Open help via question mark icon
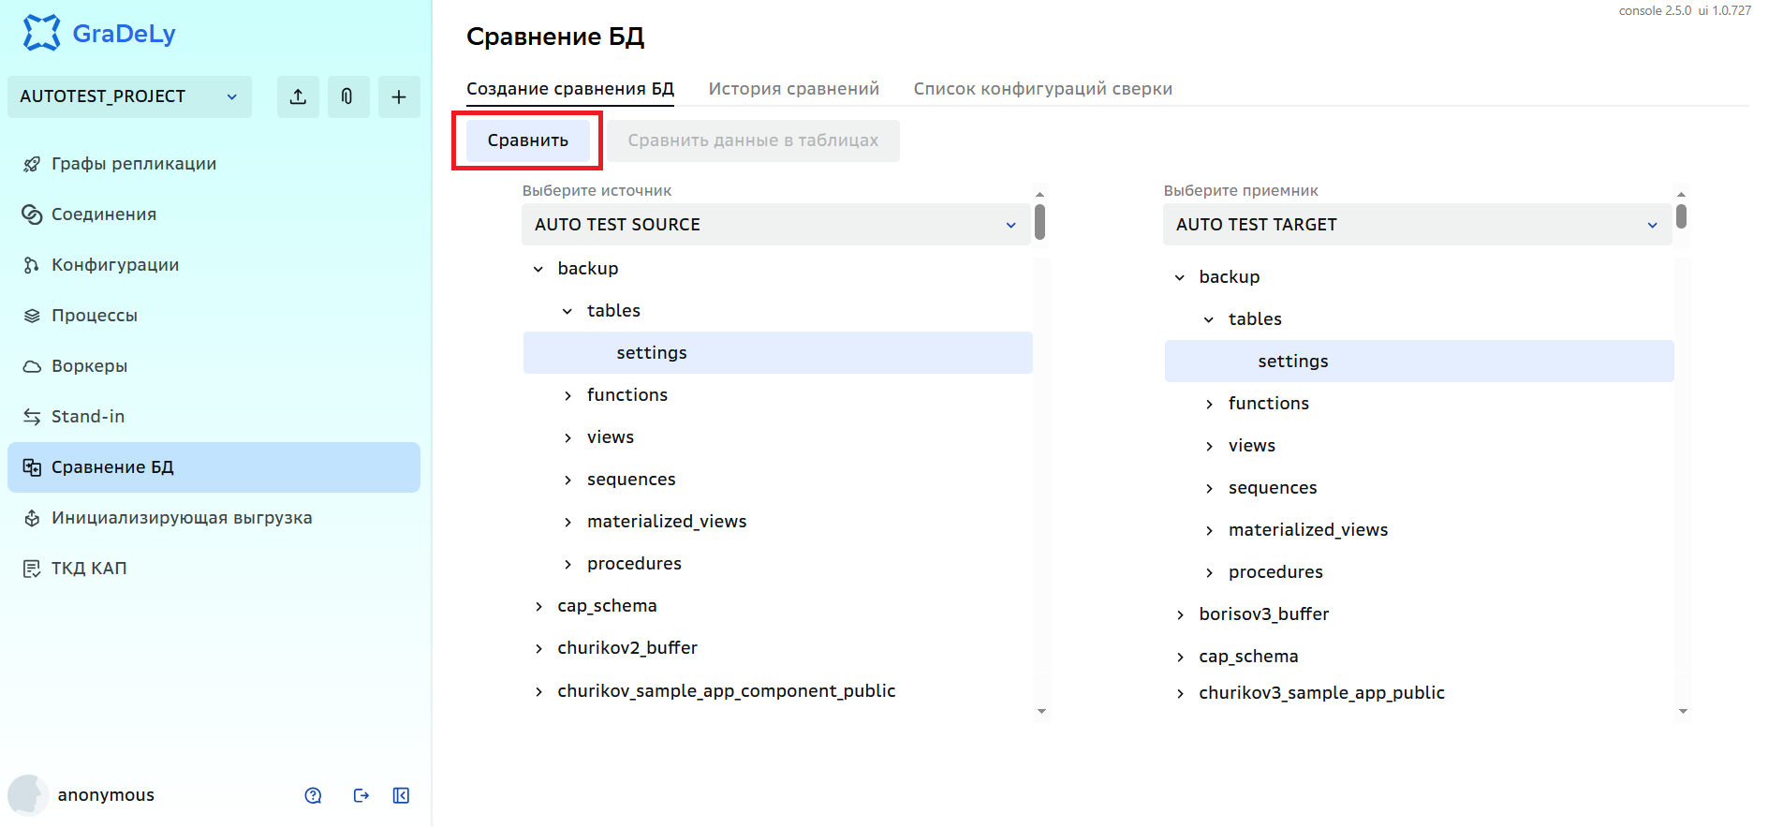 click(314, 795)
